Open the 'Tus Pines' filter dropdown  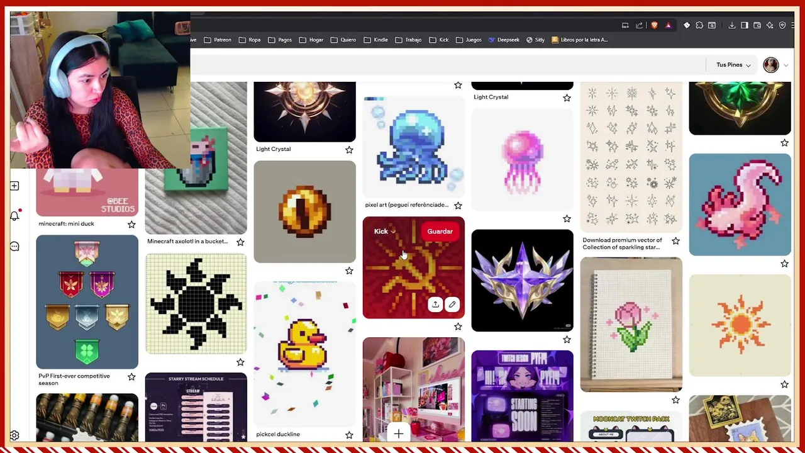click(733, 65)
